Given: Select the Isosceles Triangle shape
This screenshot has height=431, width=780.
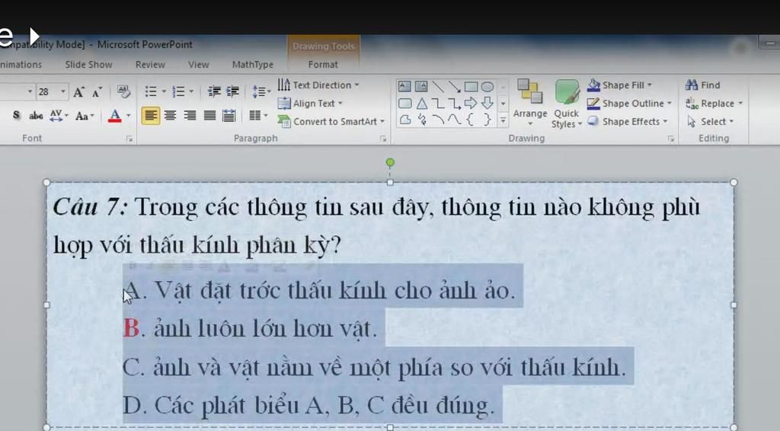Looking at the screenshot, I should [421, 104].
